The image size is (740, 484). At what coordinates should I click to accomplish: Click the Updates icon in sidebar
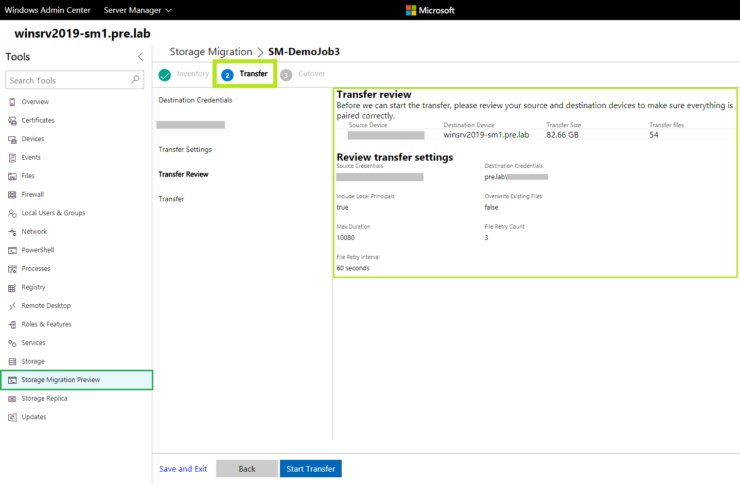tap(12, 417)
